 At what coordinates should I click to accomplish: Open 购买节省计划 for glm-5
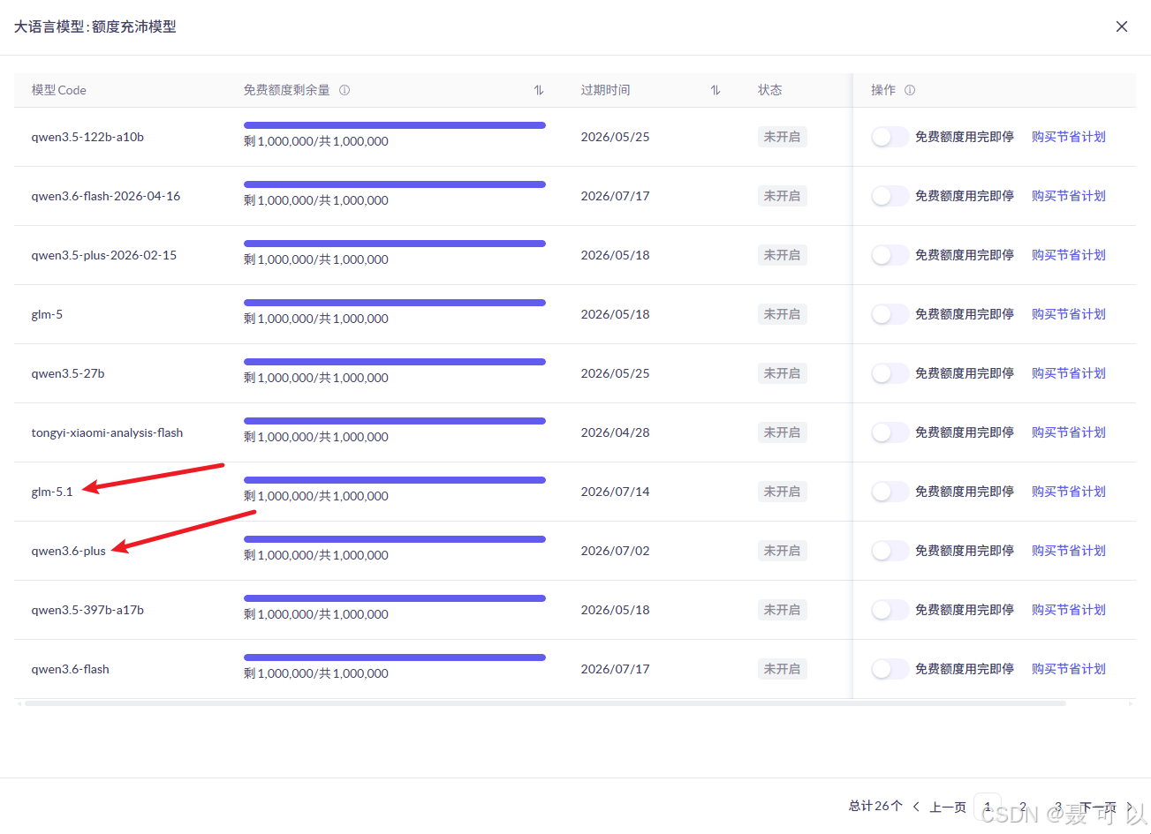pos(1069,314)
